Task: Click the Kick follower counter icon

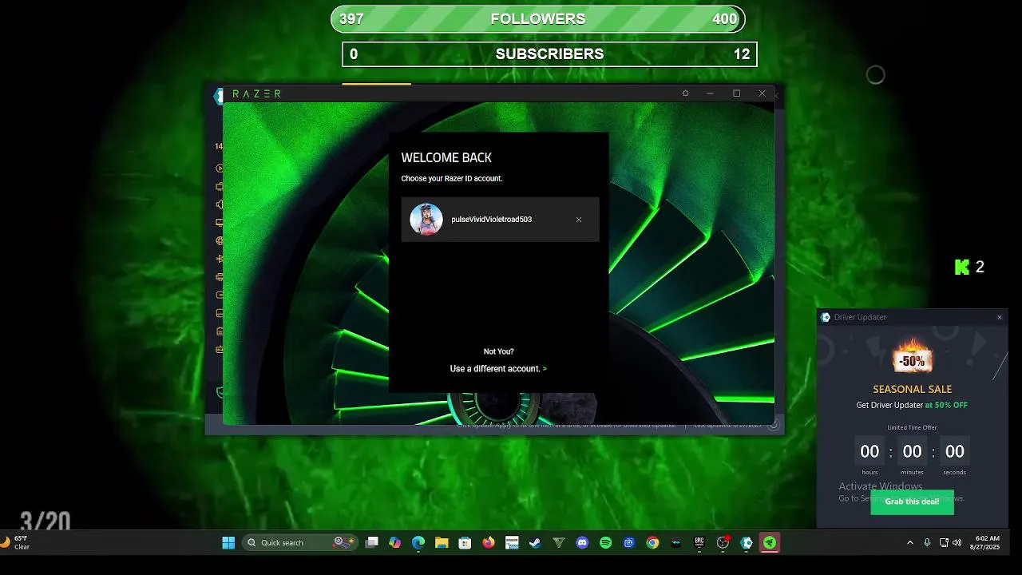Action: coord(962,268)
